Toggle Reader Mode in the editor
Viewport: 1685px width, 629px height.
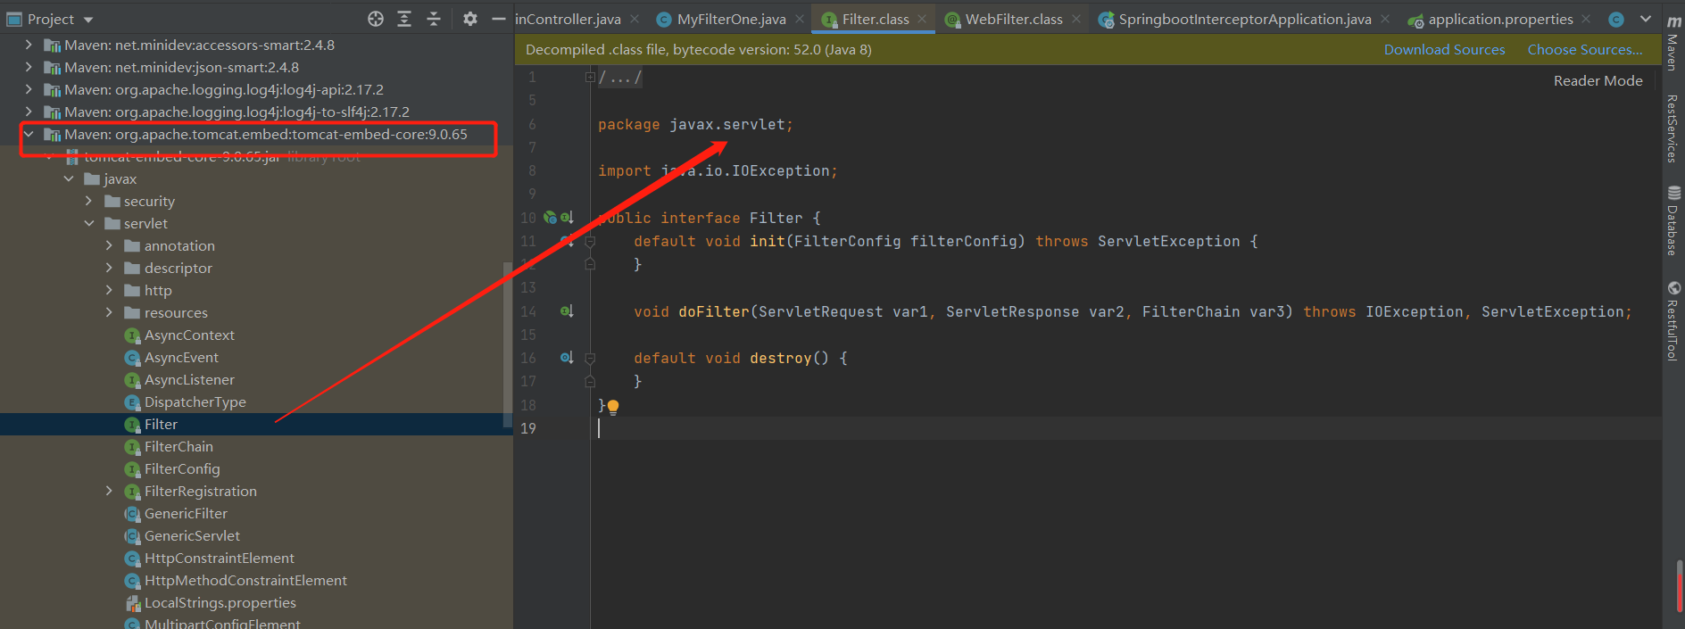click(1598, 80)
